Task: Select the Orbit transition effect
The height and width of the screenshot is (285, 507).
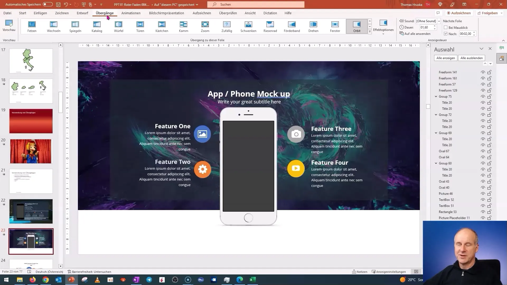Action: (356, 26)
